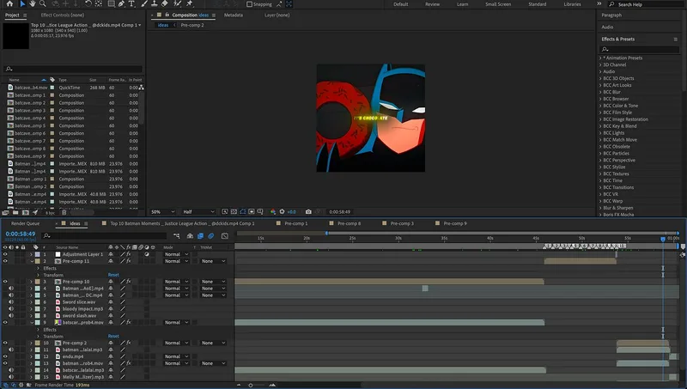Mute audio on Sword slice.wav layer
This screenshot has height=389, width=687.
(x=11, y=301)
